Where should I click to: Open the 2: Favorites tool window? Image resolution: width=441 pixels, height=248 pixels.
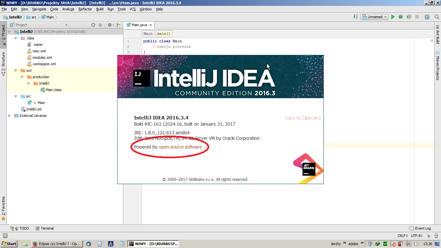(3, 208)
